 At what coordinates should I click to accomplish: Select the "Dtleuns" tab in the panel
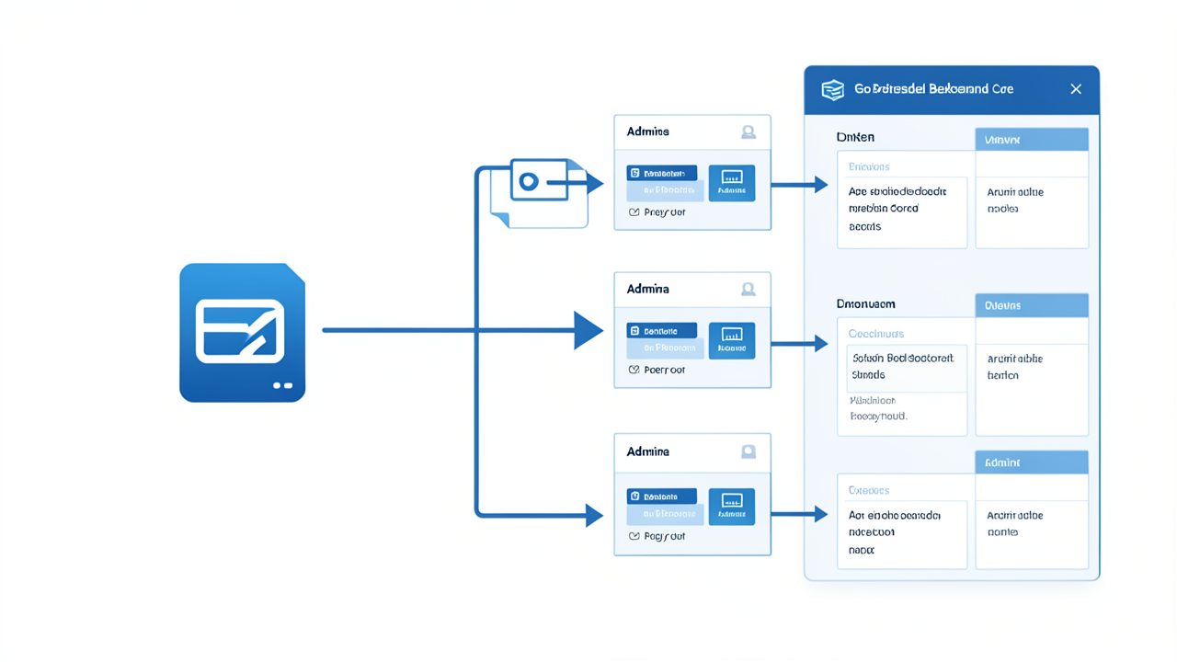(x=1032, y=305)
